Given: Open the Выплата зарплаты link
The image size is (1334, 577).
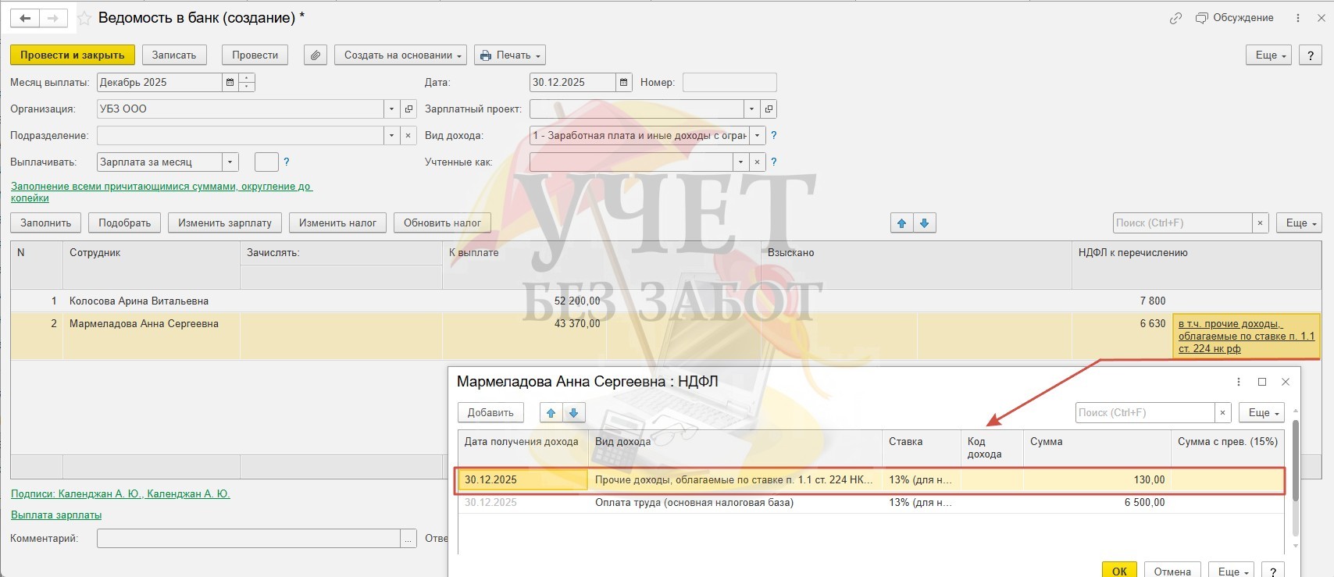Looking at the screenshot, I should coord(56,515).
